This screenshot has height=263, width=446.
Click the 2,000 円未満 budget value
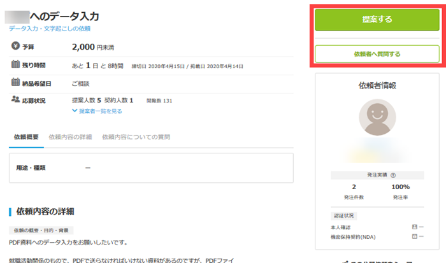(93, 46)
